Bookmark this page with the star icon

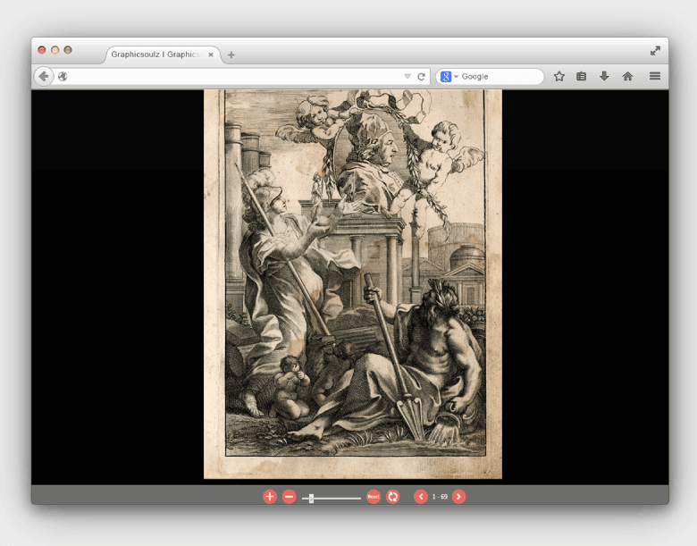click(x=559, y=77)
